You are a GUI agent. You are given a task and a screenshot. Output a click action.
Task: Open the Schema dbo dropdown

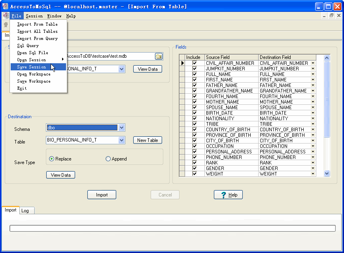click(121, 127)
